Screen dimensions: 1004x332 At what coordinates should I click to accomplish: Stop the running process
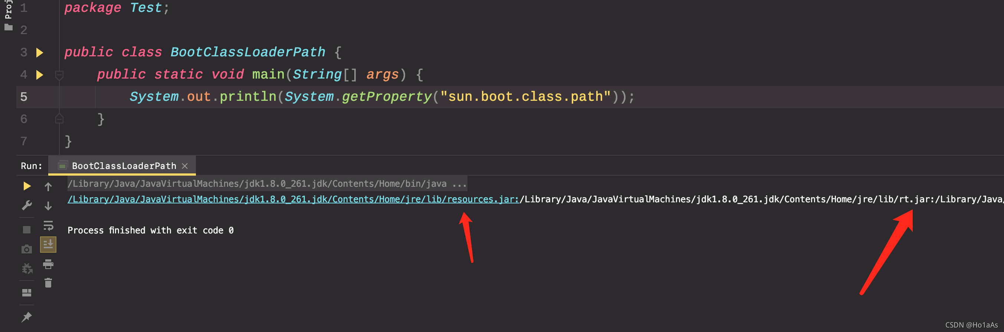pyautogui.click(x=26, y=230)
